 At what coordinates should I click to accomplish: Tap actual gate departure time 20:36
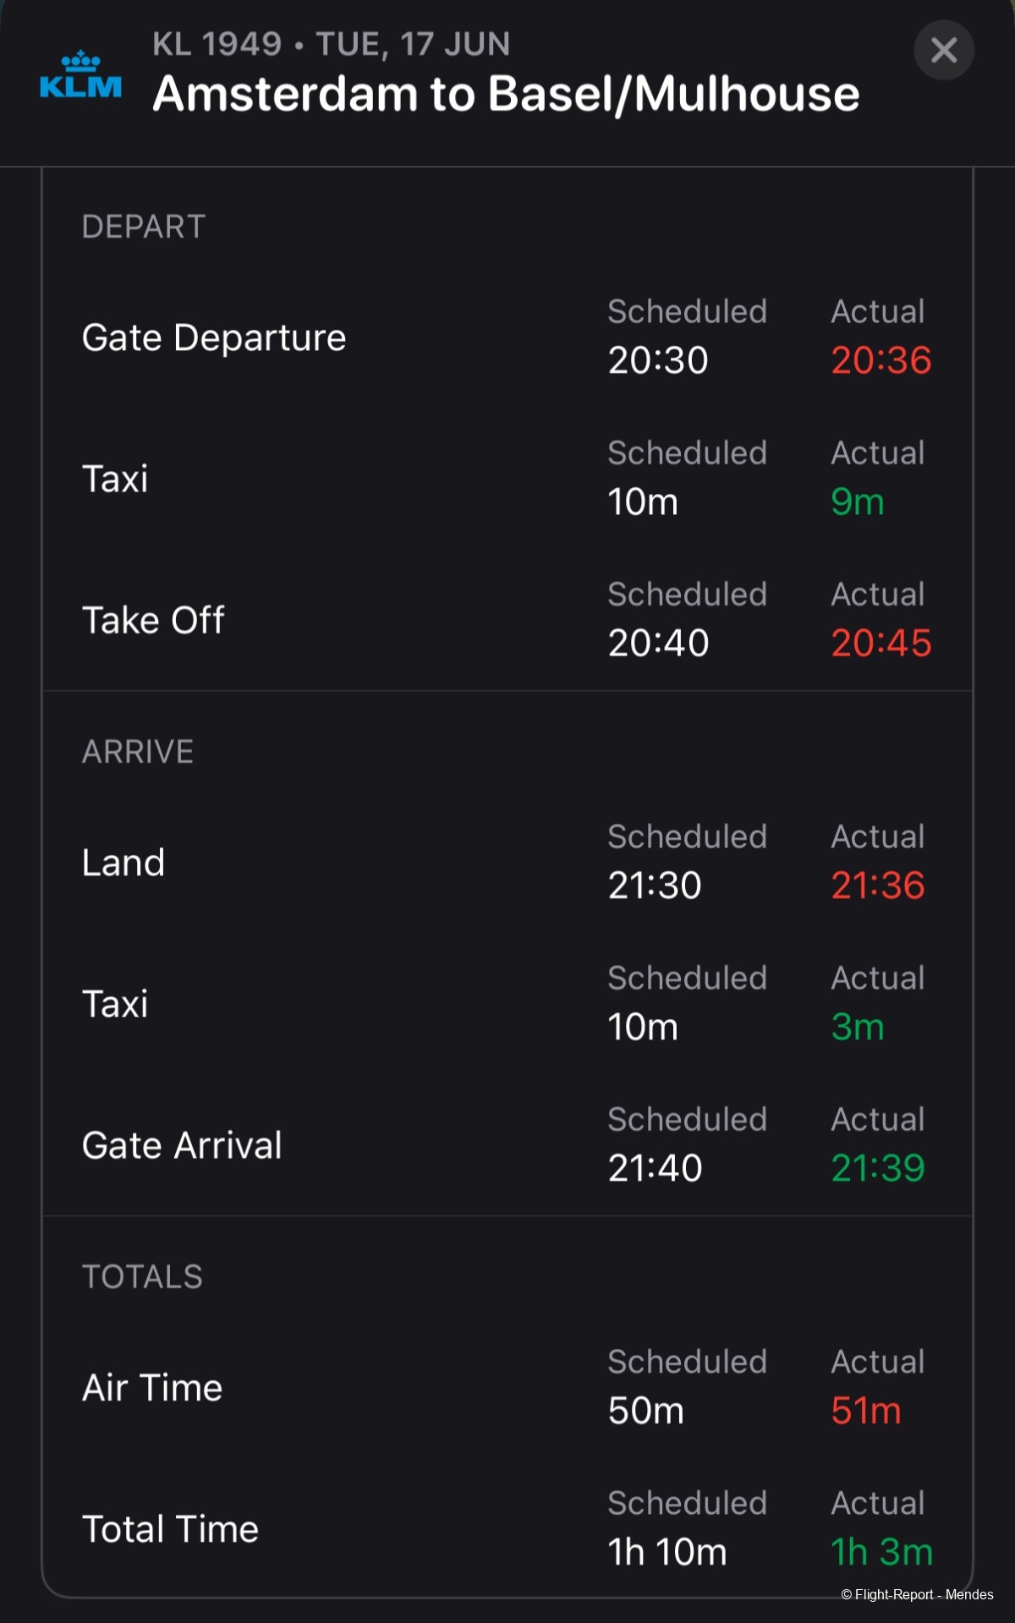(881, 360)
